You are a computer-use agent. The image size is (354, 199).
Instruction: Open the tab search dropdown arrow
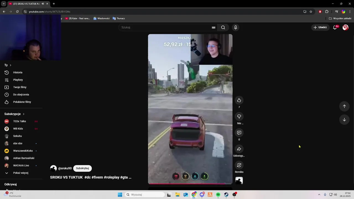tap(4, 4)
